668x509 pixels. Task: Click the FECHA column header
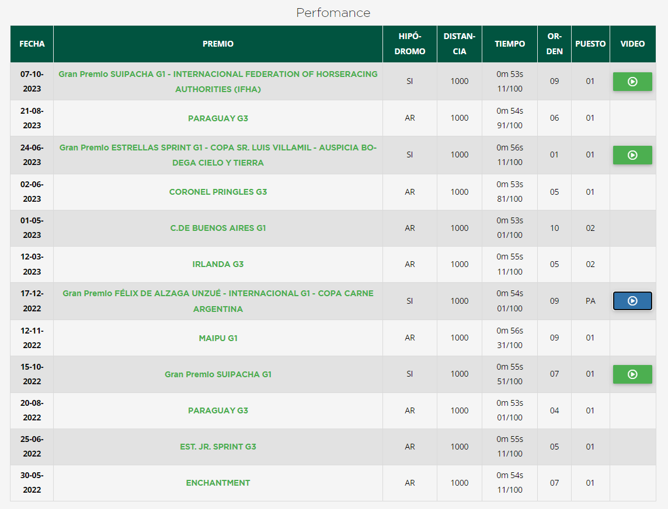[x=32, y=44]
